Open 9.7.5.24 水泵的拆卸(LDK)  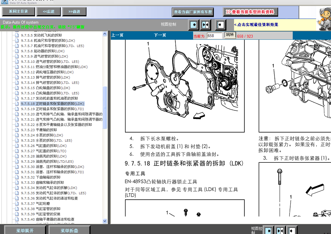[42, 135]
